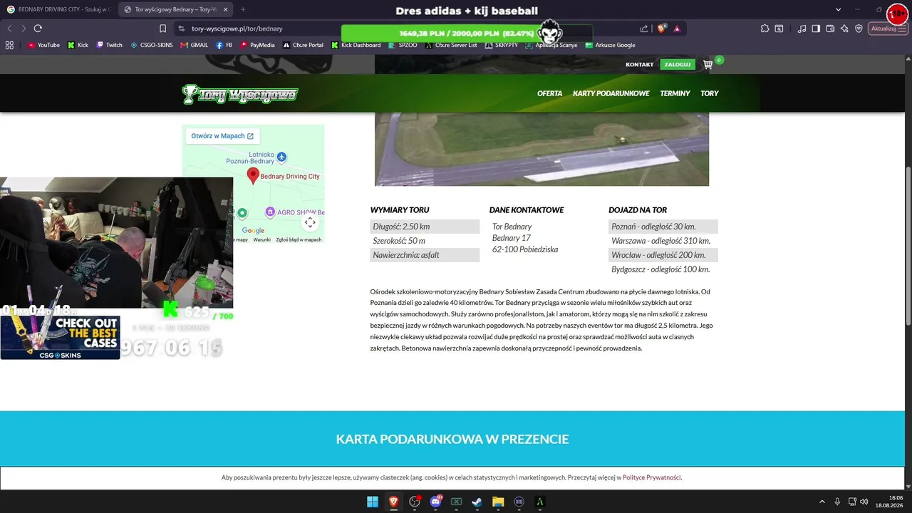Open the YouTube bookmark
This screenshot has height=513, width=912.
(x=43, y=45)
